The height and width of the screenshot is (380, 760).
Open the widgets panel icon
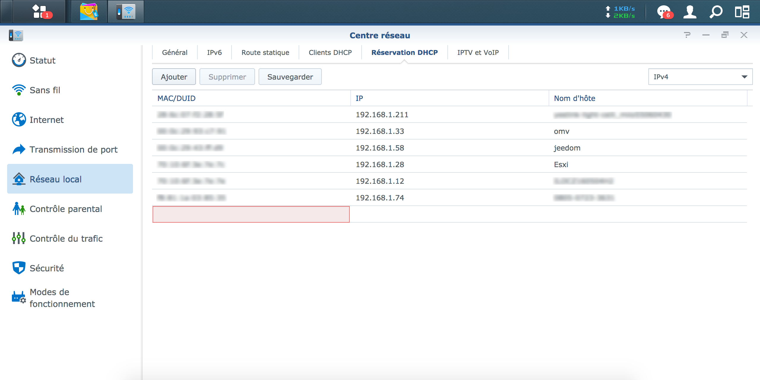pyautogui.click(x=742, y=12)
